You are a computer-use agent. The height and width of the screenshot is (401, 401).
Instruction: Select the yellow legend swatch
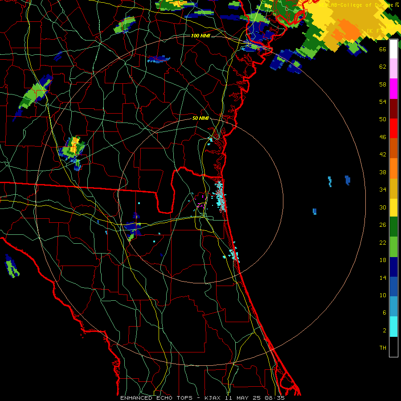393,207
